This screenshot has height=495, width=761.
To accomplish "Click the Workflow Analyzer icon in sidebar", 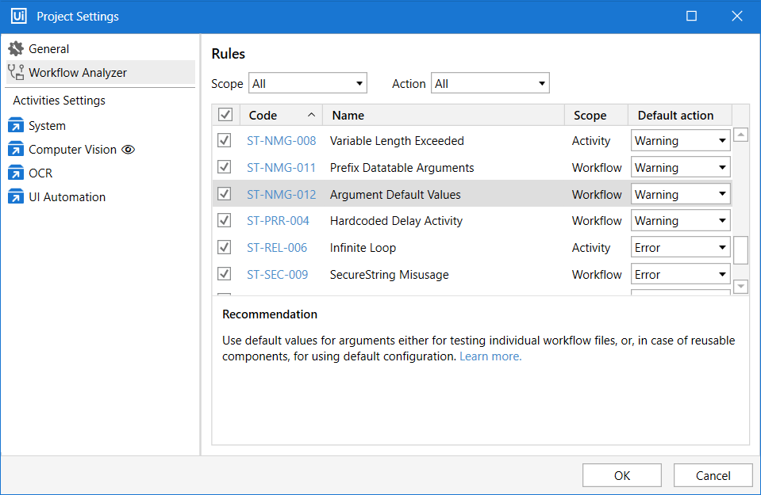I will 16,73.
